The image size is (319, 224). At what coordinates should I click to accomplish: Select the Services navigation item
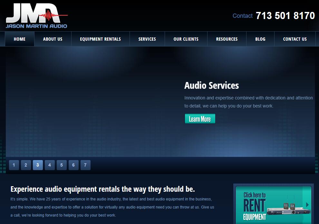click(x=147, y=39)
